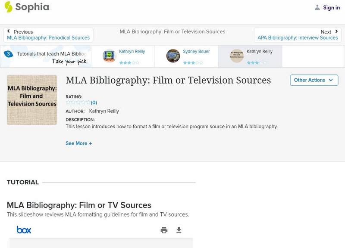Select Sydney Bauer's tutorial card
The image size is (345, 248).
click(x=187, y=56)
